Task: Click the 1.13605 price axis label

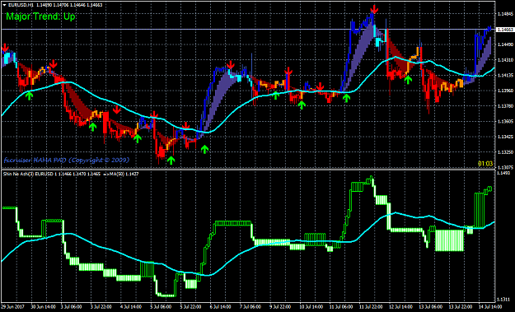Action: [x=505, y=121]
